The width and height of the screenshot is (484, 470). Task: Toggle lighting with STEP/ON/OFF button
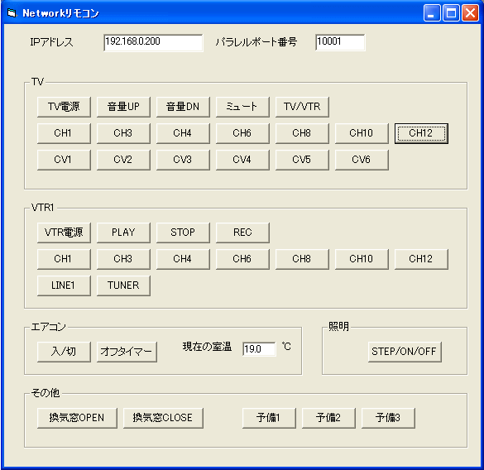[405, 352]
